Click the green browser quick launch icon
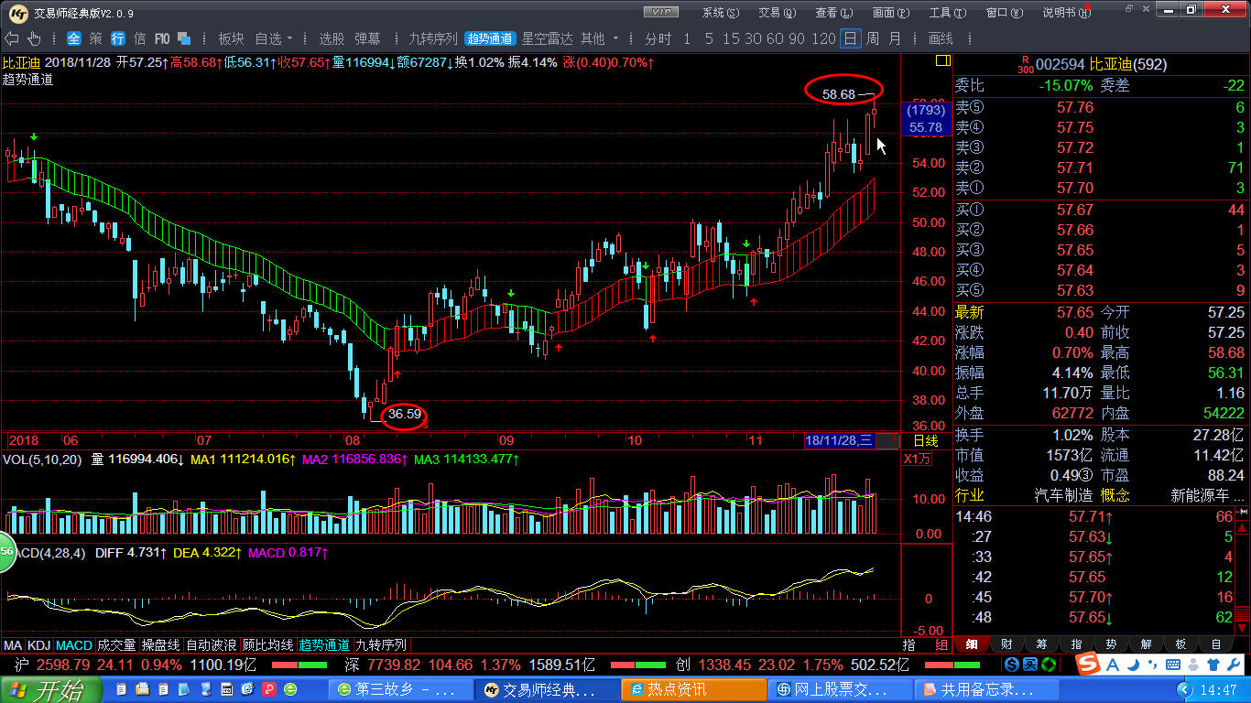Image resolution: width=1251 pixels, height=703 pixels. [291, 689]
